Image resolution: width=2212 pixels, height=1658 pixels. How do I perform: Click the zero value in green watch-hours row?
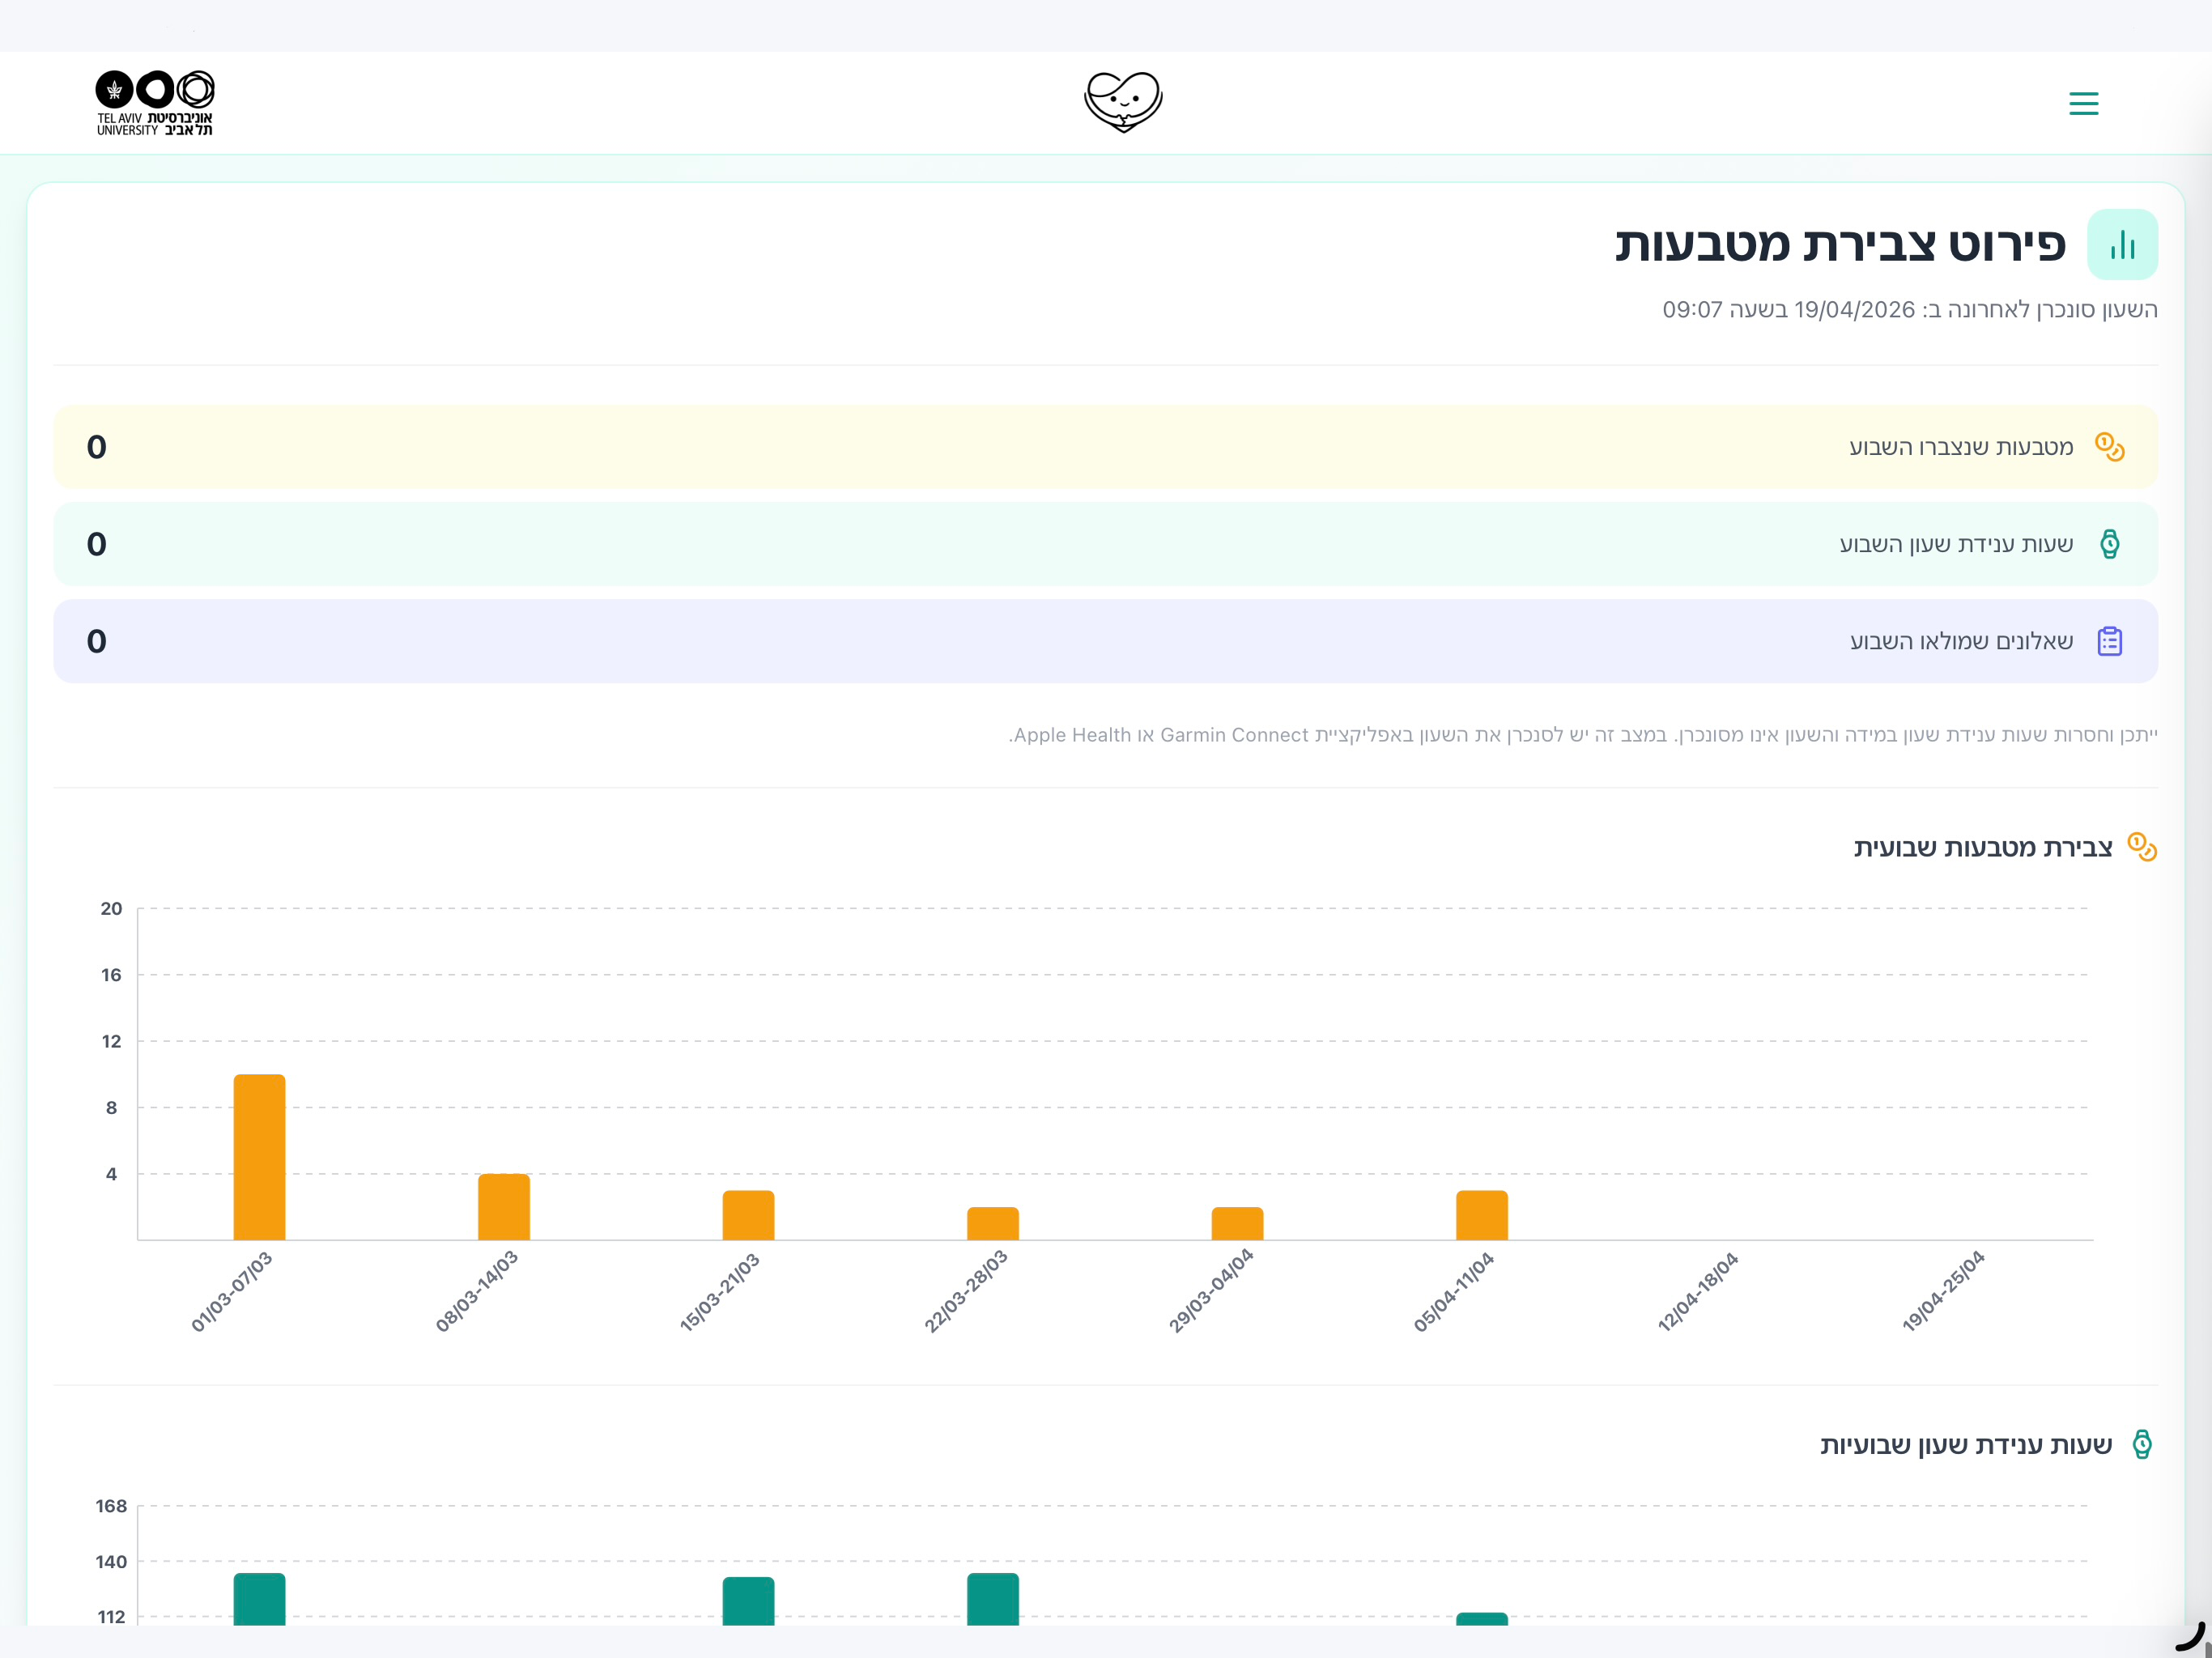96,544
